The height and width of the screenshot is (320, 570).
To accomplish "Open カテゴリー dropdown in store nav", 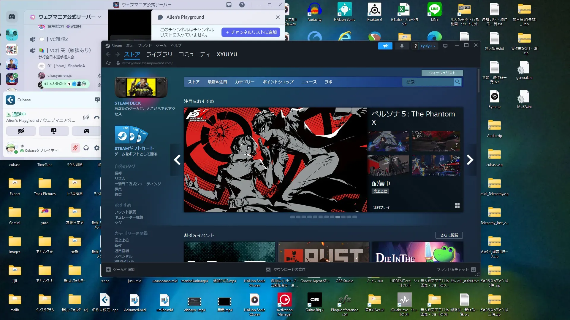I will coord(245,82).
